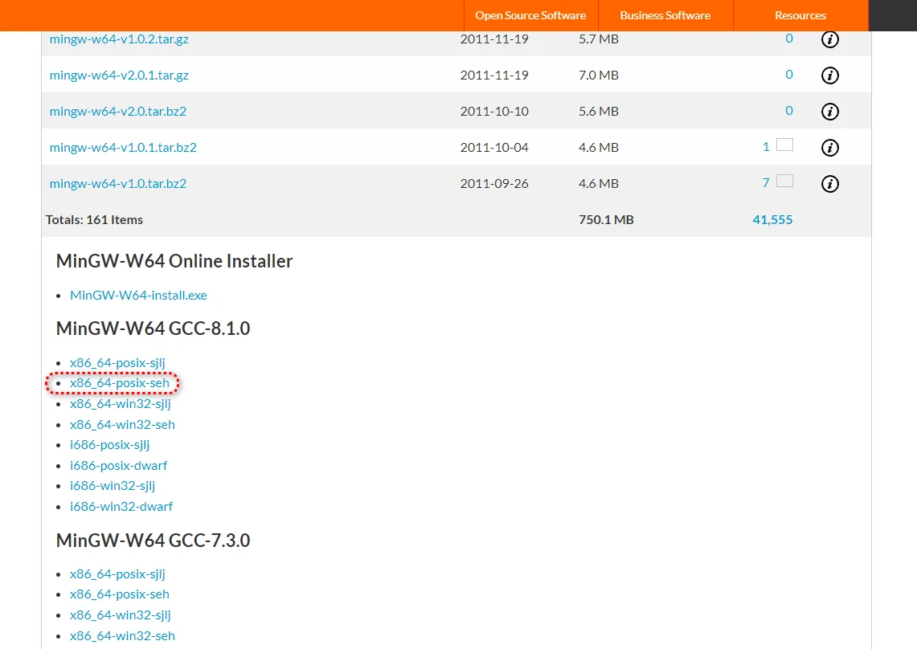Screen dimensions: 917x649
Task: Click the MinGW-W64 Online Installer heading
Action: (174, 261)
